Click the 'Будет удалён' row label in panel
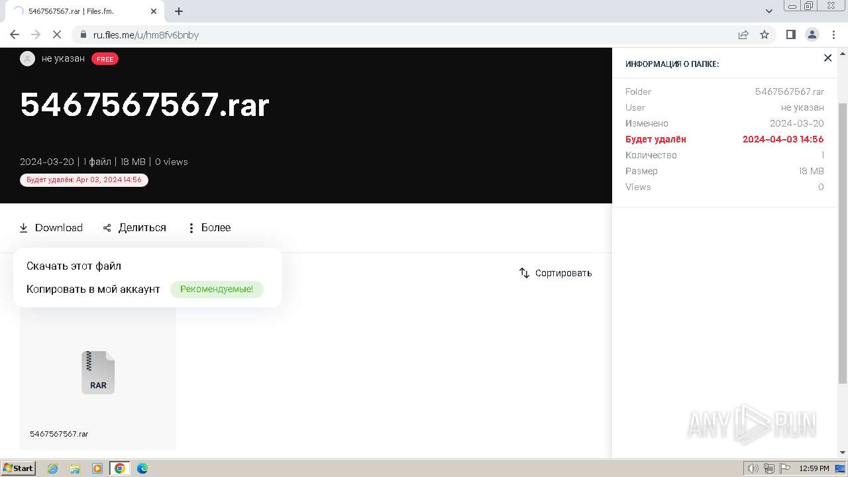Screen dimensions: 848x477 656,139
